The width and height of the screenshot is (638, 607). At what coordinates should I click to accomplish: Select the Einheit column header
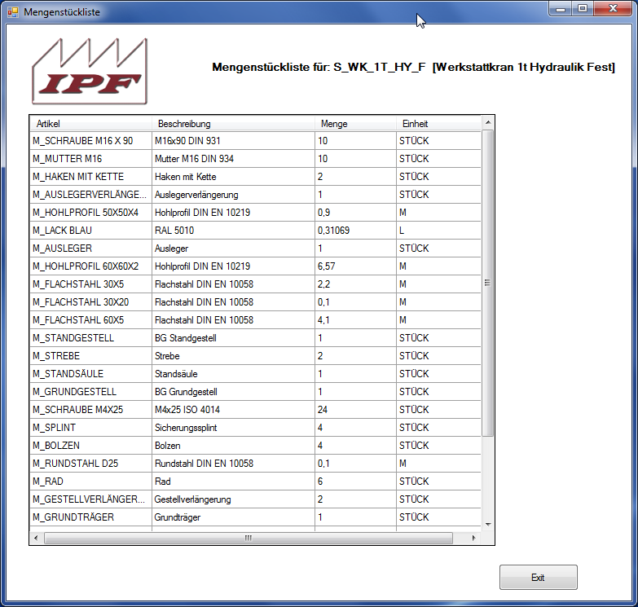[438, 124]
